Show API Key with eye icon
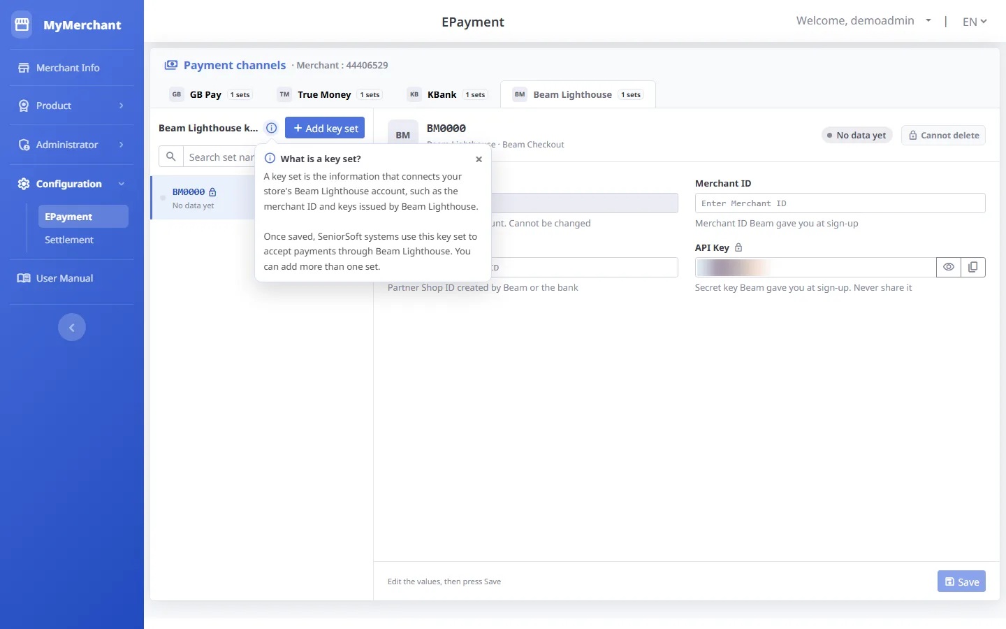The image size is (1006, 629). [x=949, y=267]
